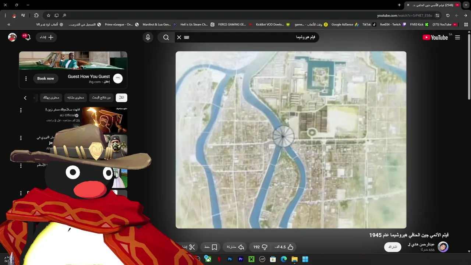
Task: Open Premiere Pro from the taskbar
Action: (241, 259)
